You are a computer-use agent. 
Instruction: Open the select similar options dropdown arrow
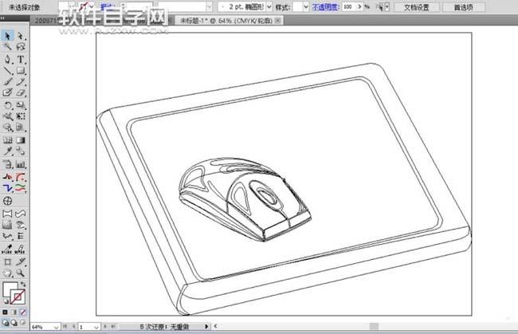(x=387, y=6)
